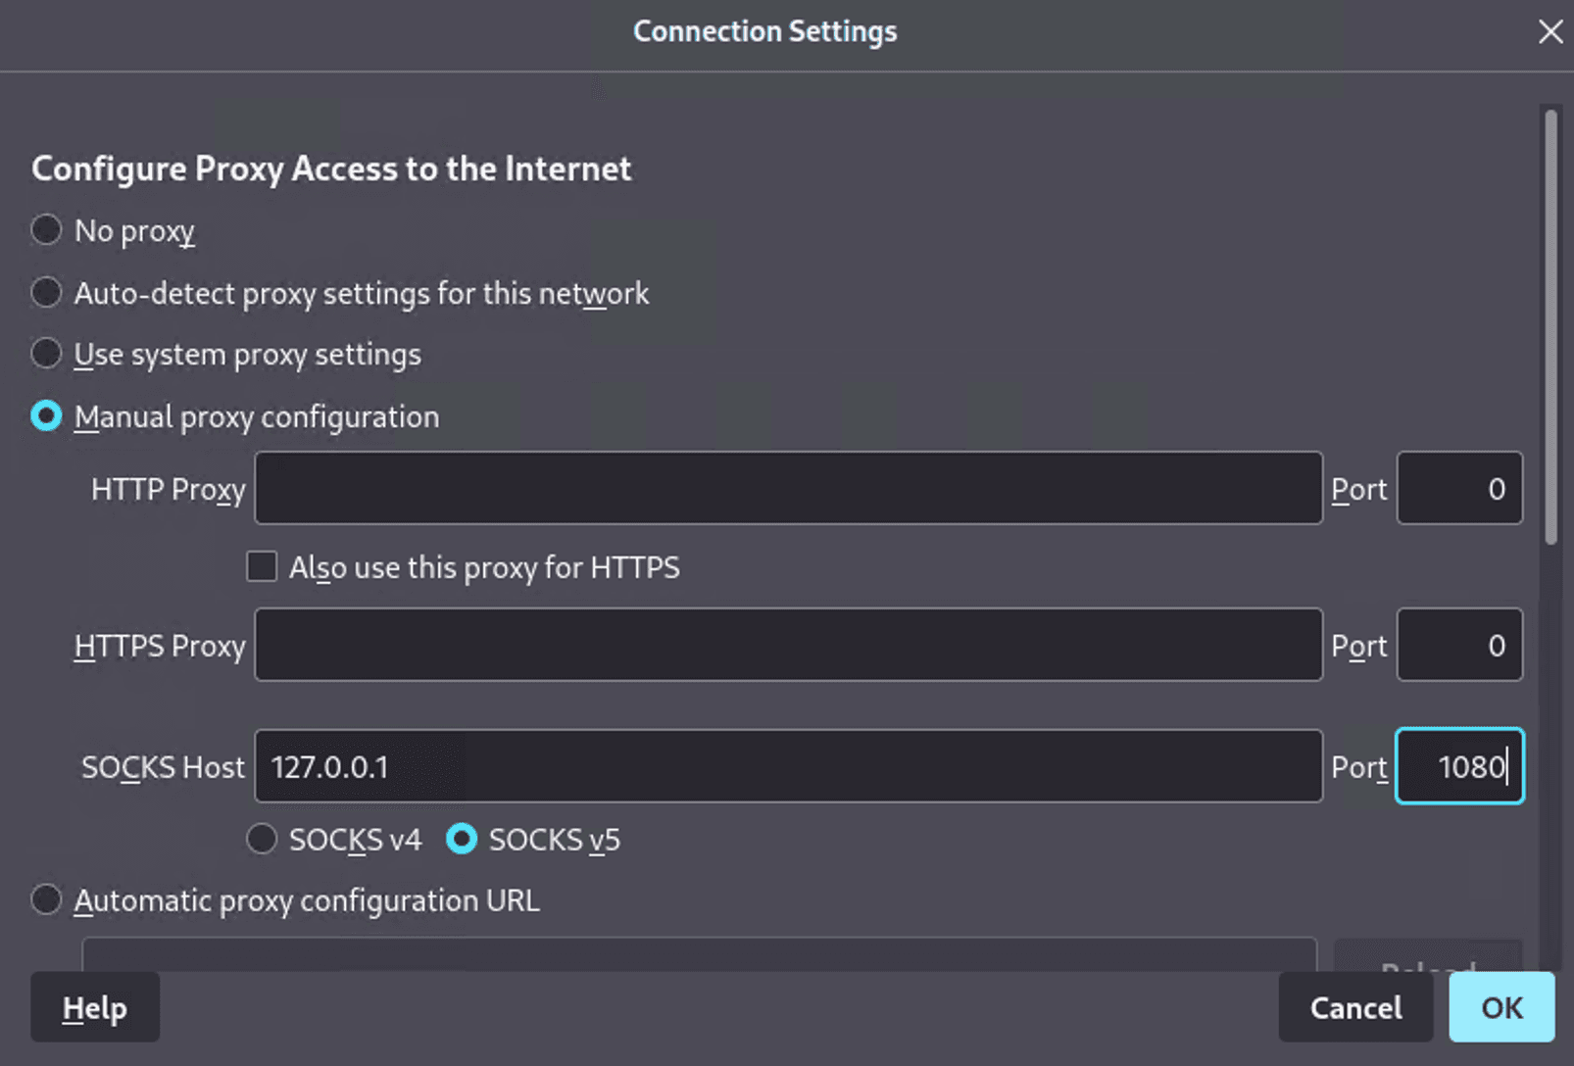Screen dimensions: 1574x1066
Task: Confirm settings with the OK button
Action: [1501, 1007]
